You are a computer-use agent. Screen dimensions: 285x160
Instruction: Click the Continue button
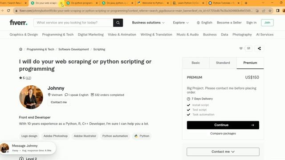tap(223, 125)
